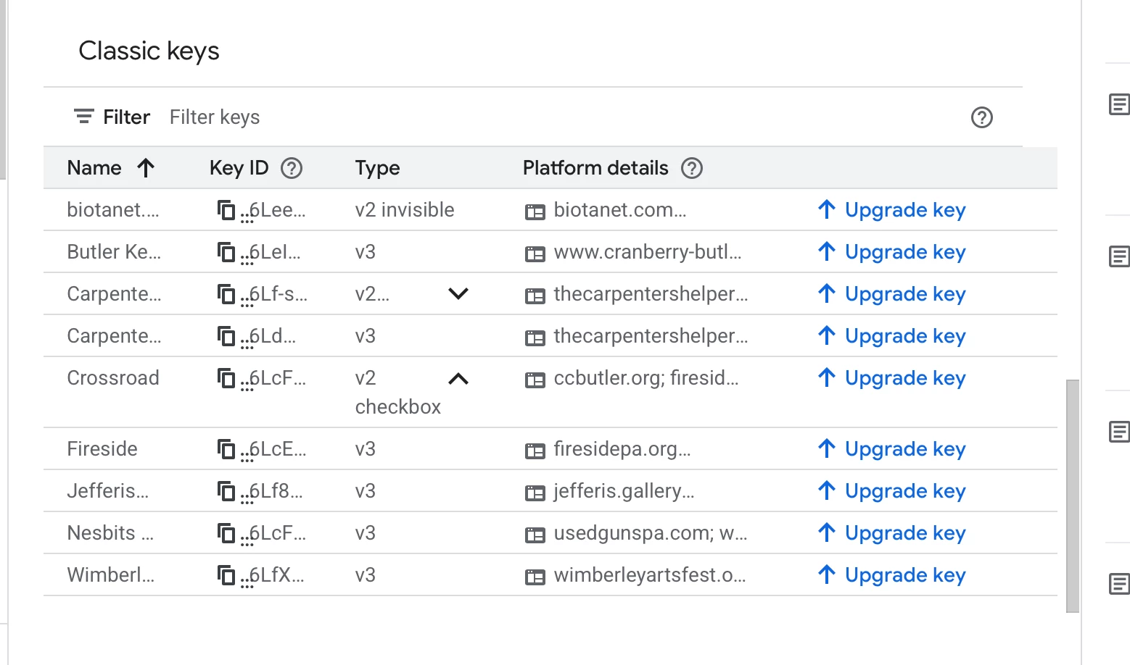
Task: Click the Type column header
Action: tap(377, 168)
